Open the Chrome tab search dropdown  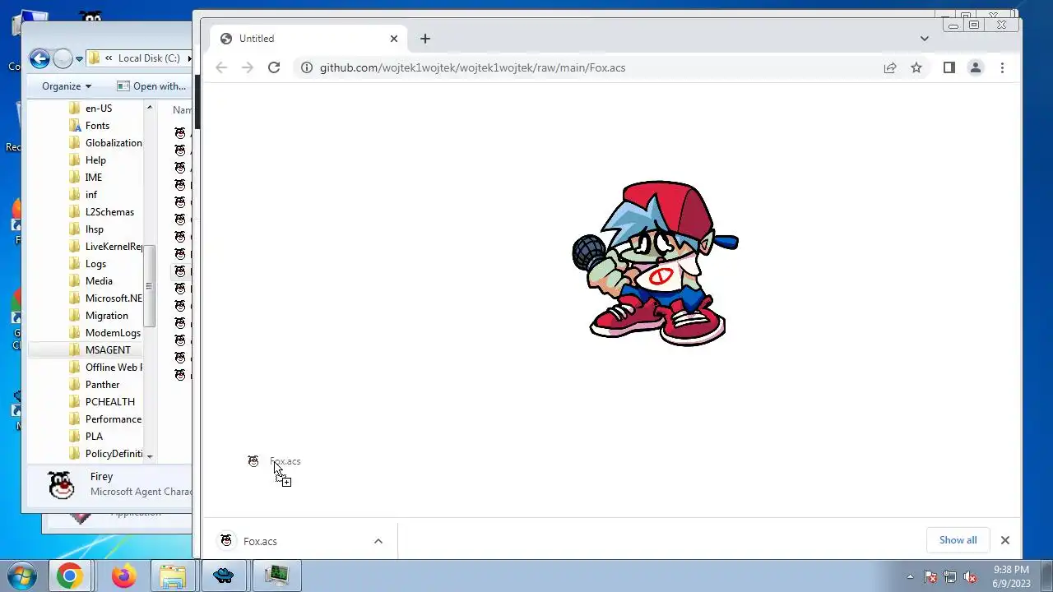click(x=924, y=39)
